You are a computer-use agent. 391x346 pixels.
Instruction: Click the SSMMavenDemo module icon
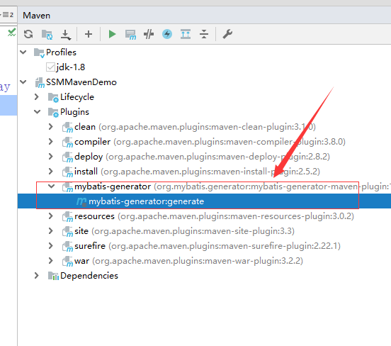[40, 83]
